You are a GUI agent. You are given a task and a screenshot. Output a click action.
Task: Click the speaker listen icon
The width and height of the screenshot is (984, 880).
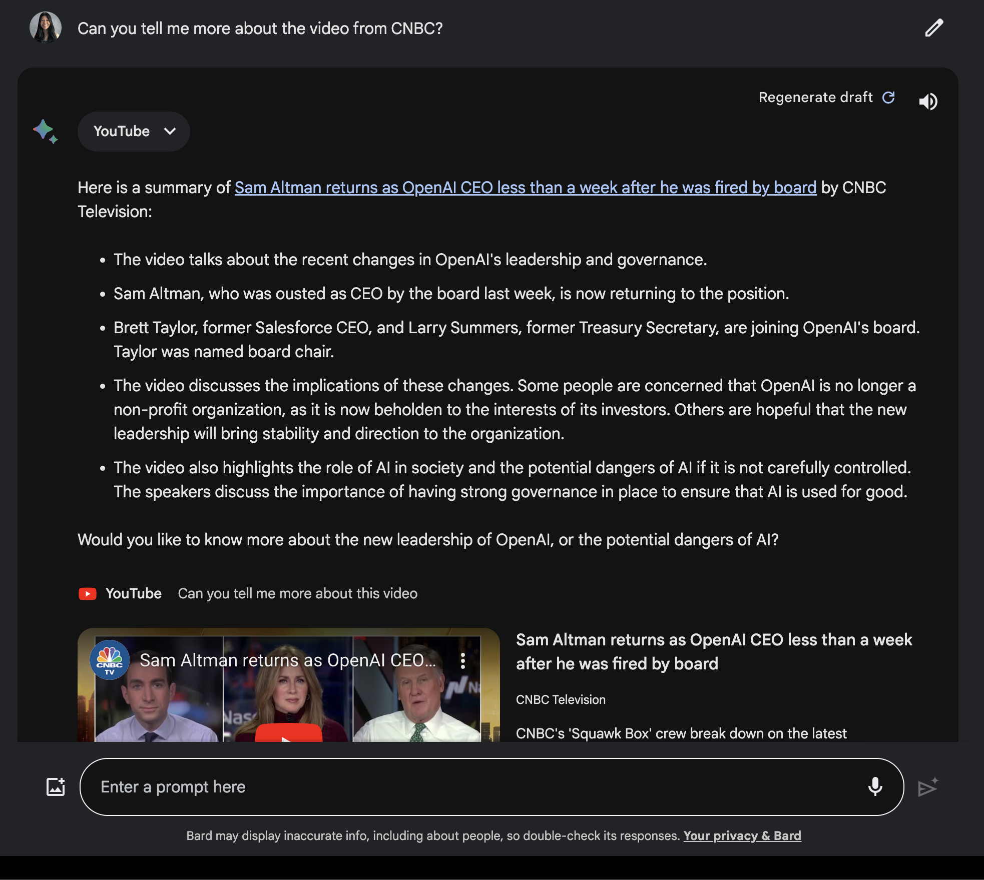(928, 102)
